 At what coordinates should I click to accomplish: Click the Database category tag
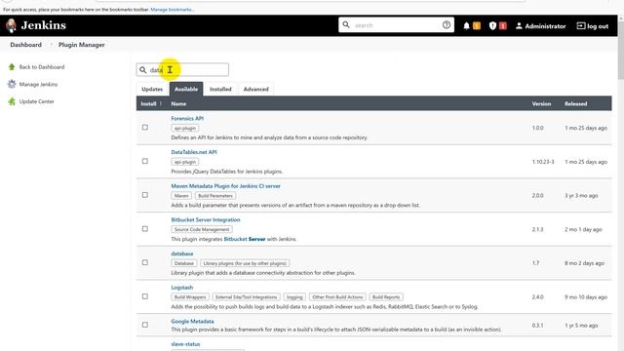click(x=184, y=263)
